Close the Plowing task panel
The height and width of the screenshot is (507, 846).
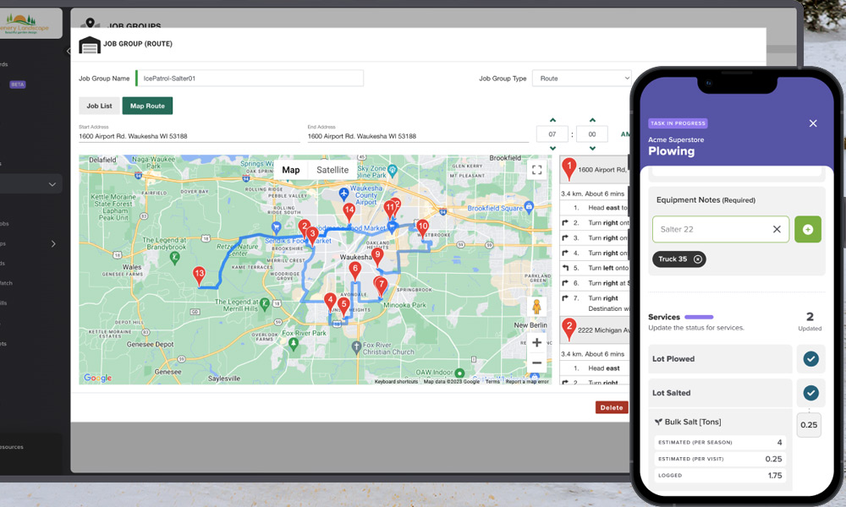[813, 123]
